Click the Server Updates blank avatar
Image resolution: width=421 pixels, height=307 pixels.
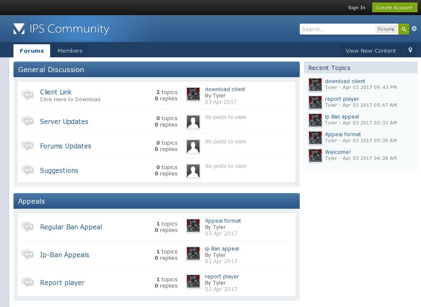tap(193, 122)
